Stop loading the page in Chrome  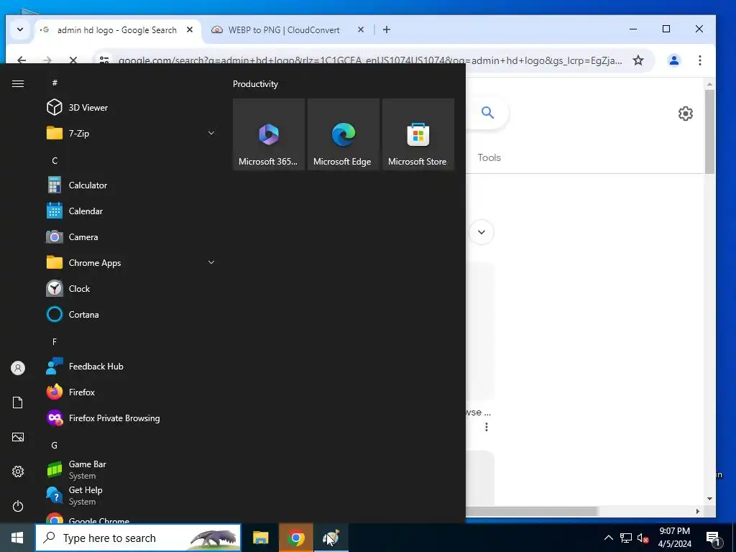73,60
